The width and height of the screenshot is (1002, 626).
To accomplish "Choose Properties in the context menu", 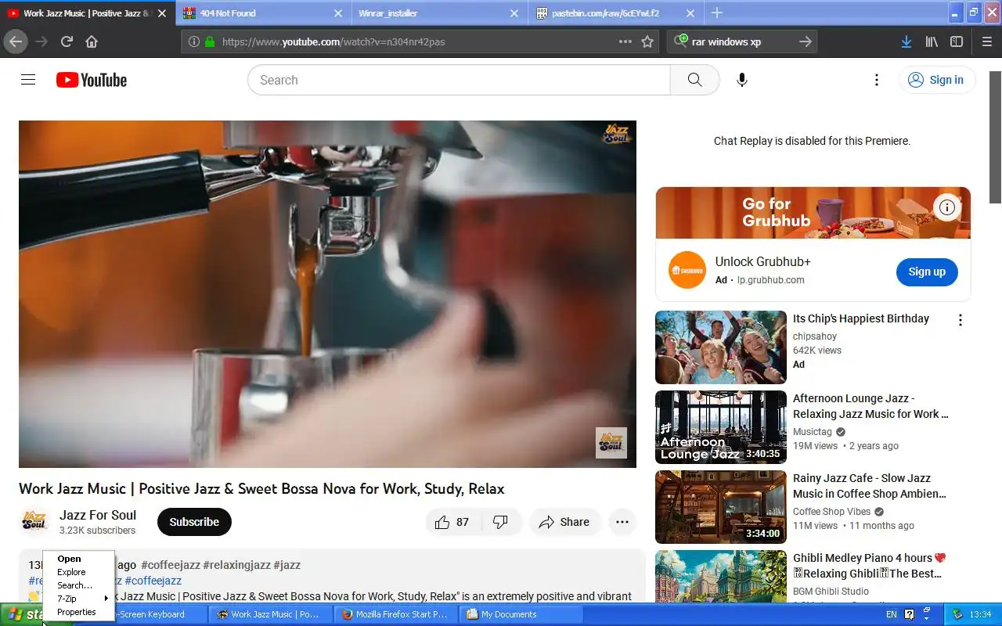I will (78, 612).
